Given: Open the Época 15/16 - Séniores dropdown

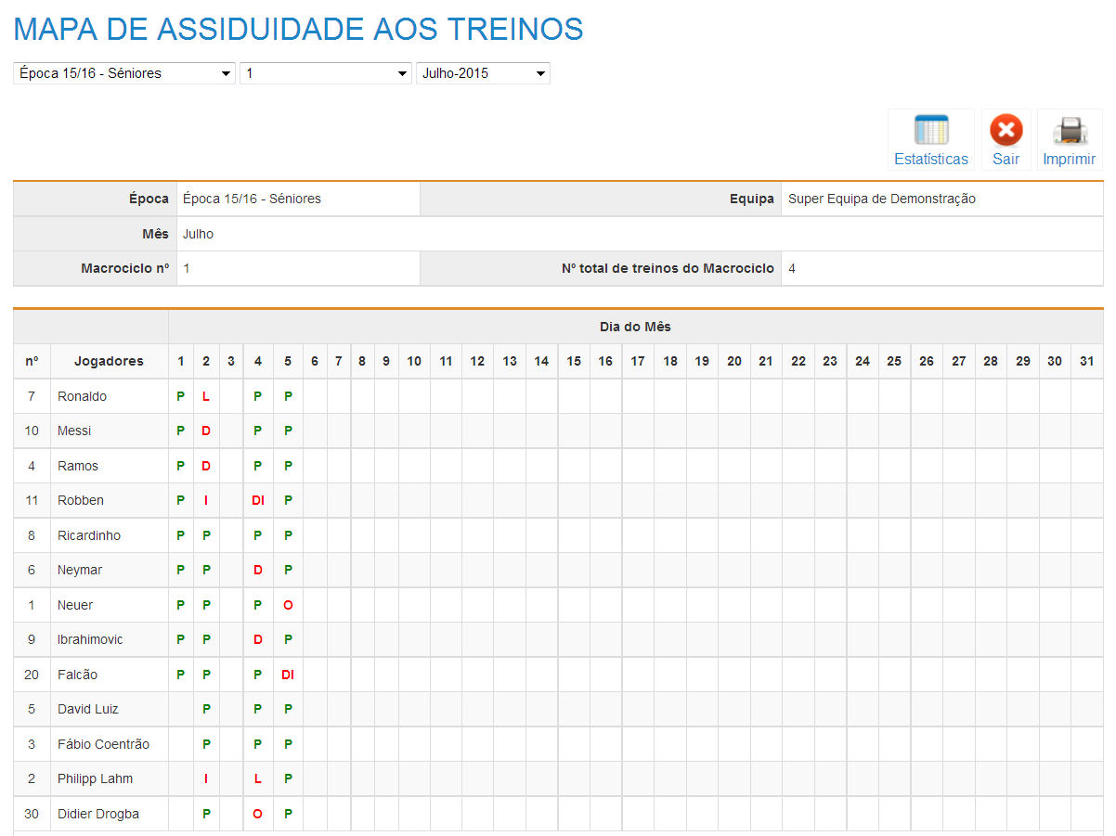Looking at the screenshot, I should [x=124, y=73].
